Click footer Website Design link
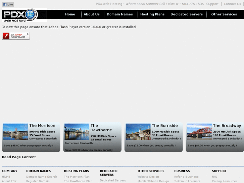 148,177
